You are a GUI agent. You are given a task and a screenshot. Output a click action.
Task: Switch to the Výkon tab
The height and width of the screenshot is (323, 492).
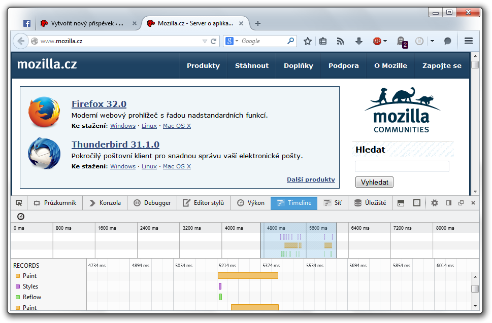click(x=251, y=203)
